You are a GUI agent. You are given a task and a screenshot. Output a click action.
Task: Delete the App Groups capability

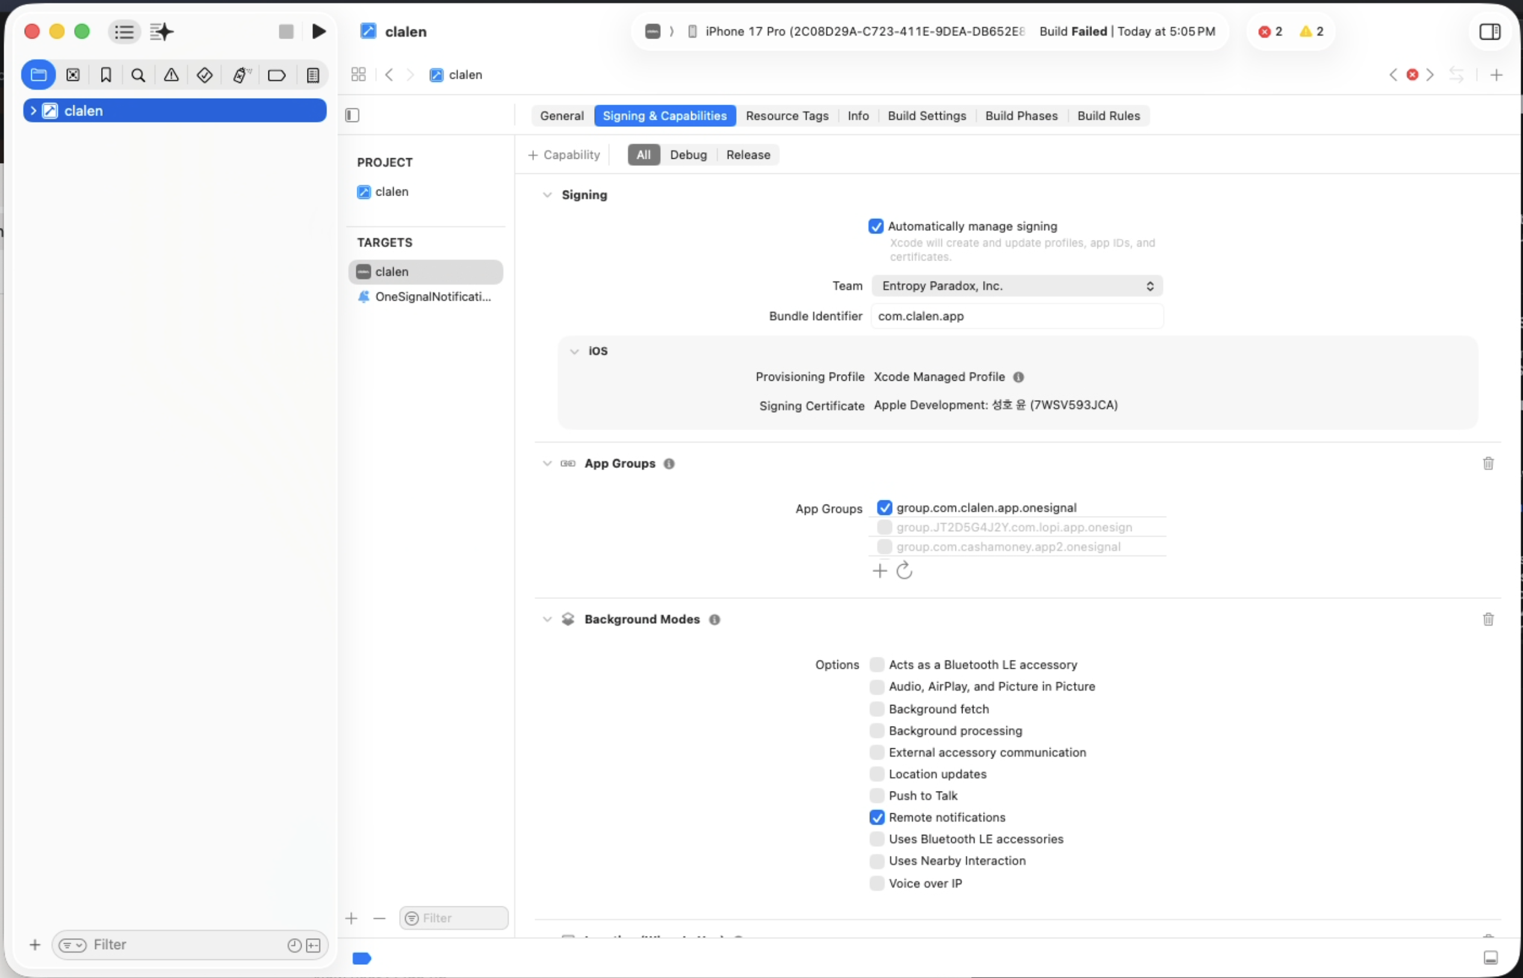(x=1488, y=463)
